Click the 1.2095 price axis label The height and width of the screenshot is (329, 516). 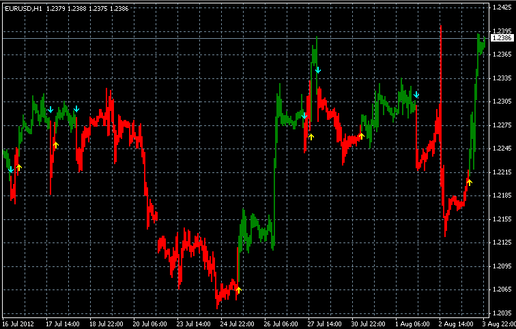click(502, 266)
